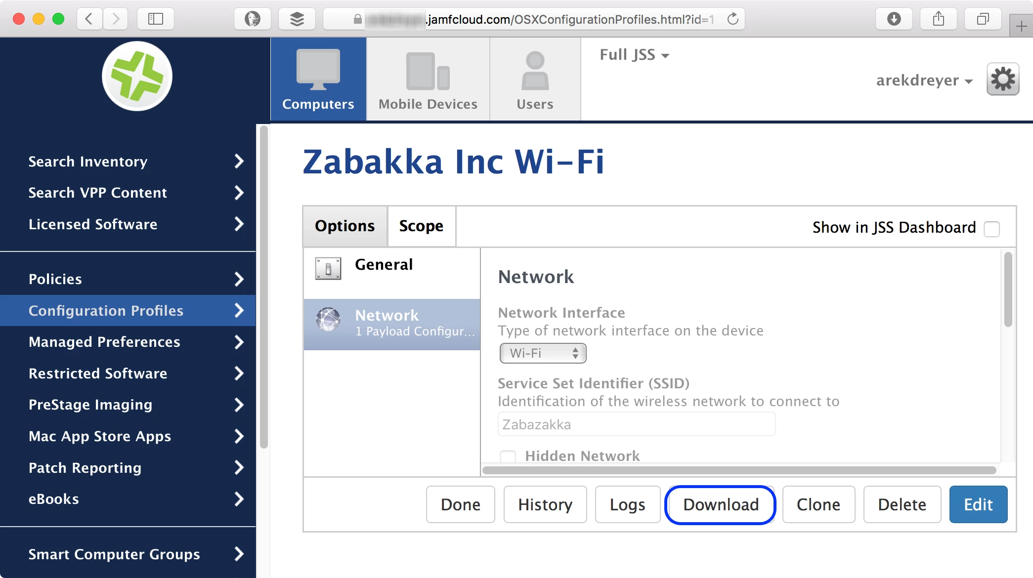
Task: Click the Network payload globe icon
Action: [x=328, y=320]
